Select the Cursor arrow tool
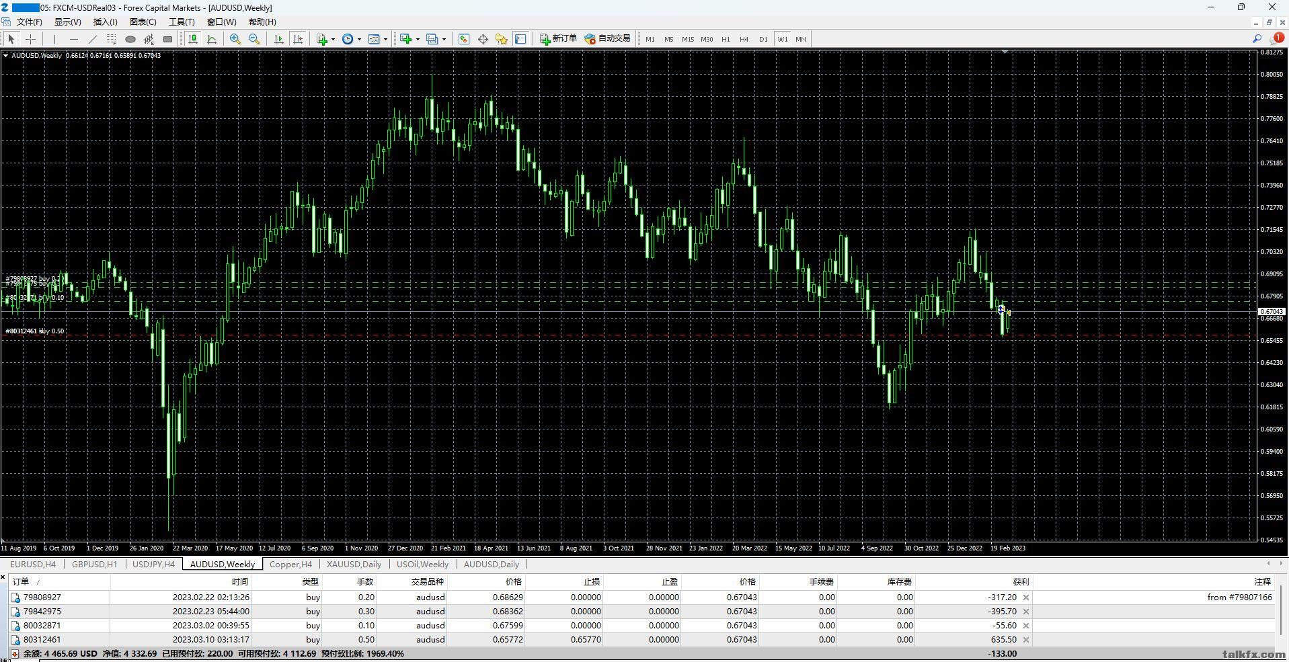This screenshot has height=662, width=1289. pos(11,39)
